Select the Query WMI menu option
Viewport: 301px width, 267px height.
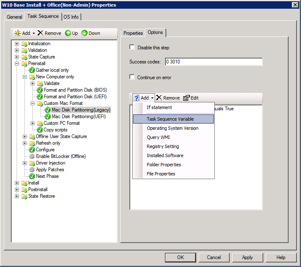(x=174, y=137)
